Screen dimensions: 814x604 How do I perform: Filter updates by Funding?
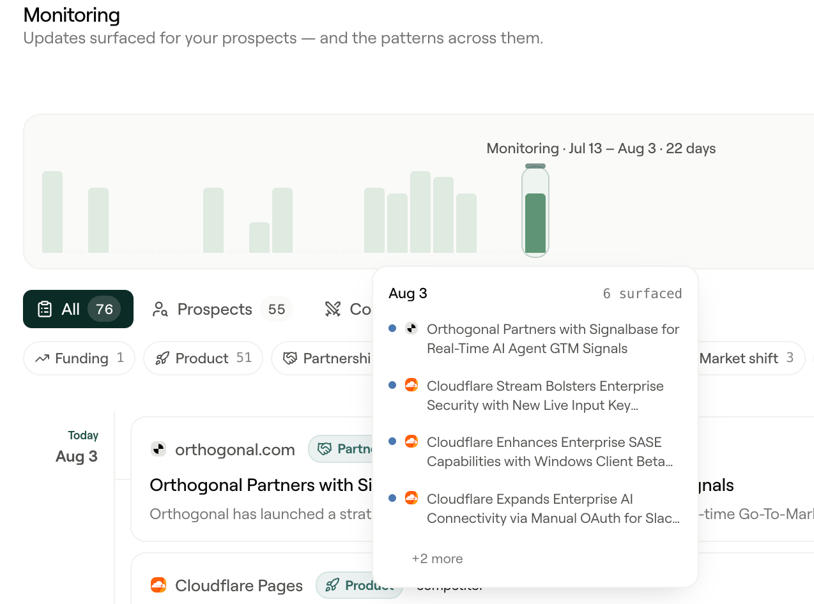pyautogui.click(x=79, y=358)
